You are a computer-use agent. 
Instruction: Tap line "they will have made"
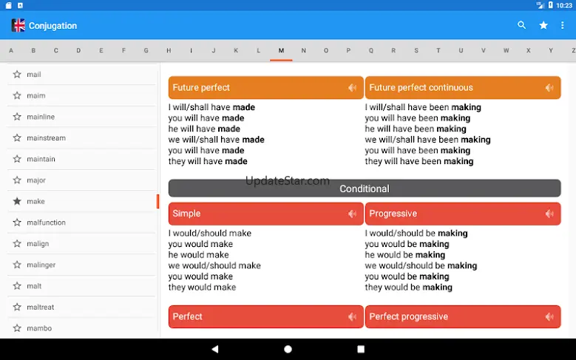coord(208,161)
